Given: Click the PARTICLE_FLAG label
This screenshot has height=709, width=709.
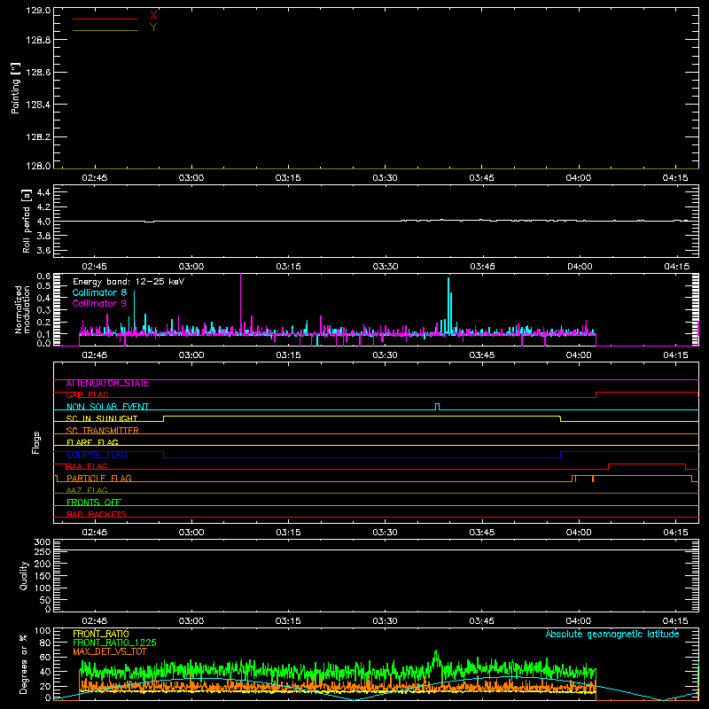Looking at the screenshot, I should (x=99, y=479).
